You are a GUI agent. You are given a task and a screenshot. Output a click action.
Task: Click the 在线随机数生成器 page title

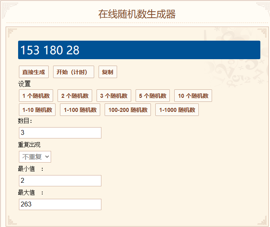coord(137,14)
